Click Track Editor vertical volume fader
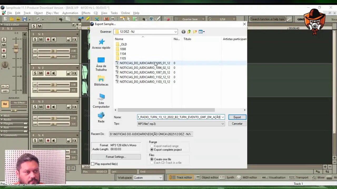This screenshot has height=189, width=337. click(16, 48)
